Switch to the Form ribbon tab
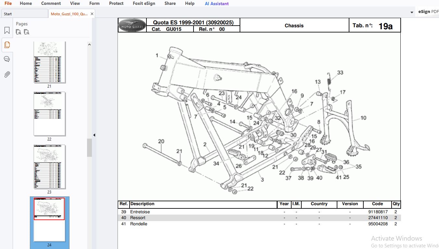Screen dimensions: 439x249 94,3
